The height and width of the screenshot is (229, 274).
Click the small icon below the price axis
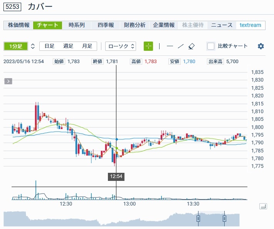[263, 206]
